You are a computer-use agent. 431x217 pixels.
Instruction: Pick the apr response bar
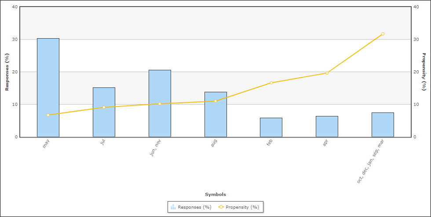click(327, 127)
